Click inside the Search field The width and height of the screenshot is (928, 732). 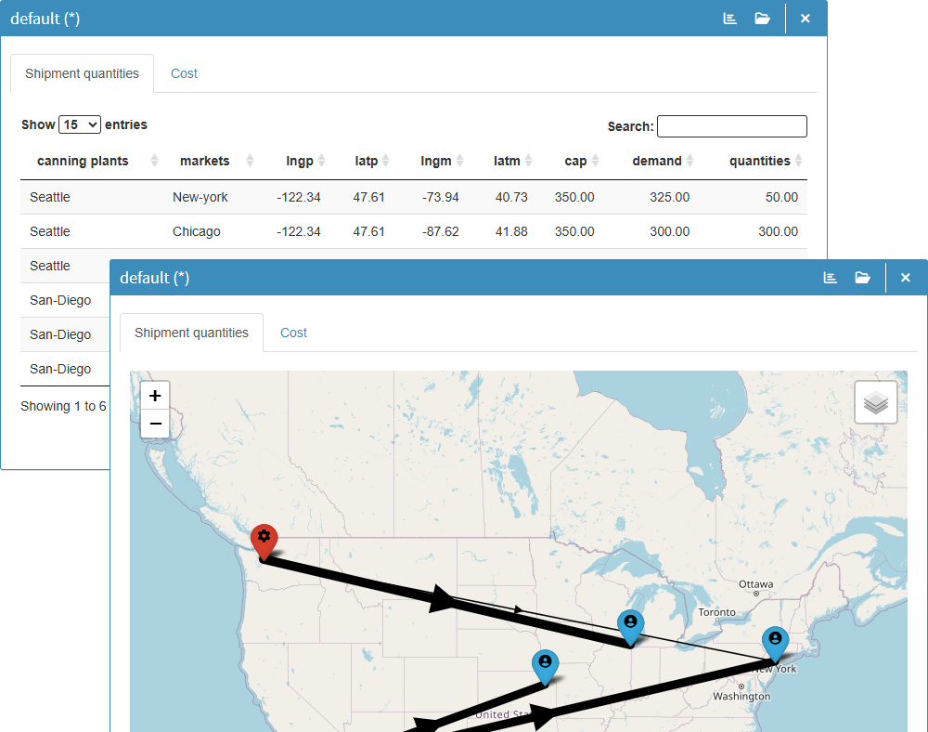pos(731,125)
